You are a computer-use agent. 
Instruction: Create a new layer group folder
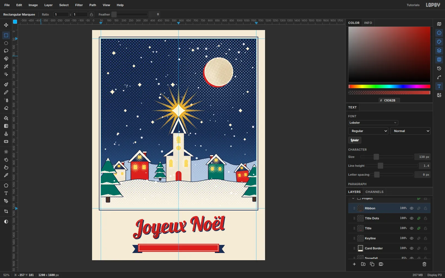[x=363, y=264]
